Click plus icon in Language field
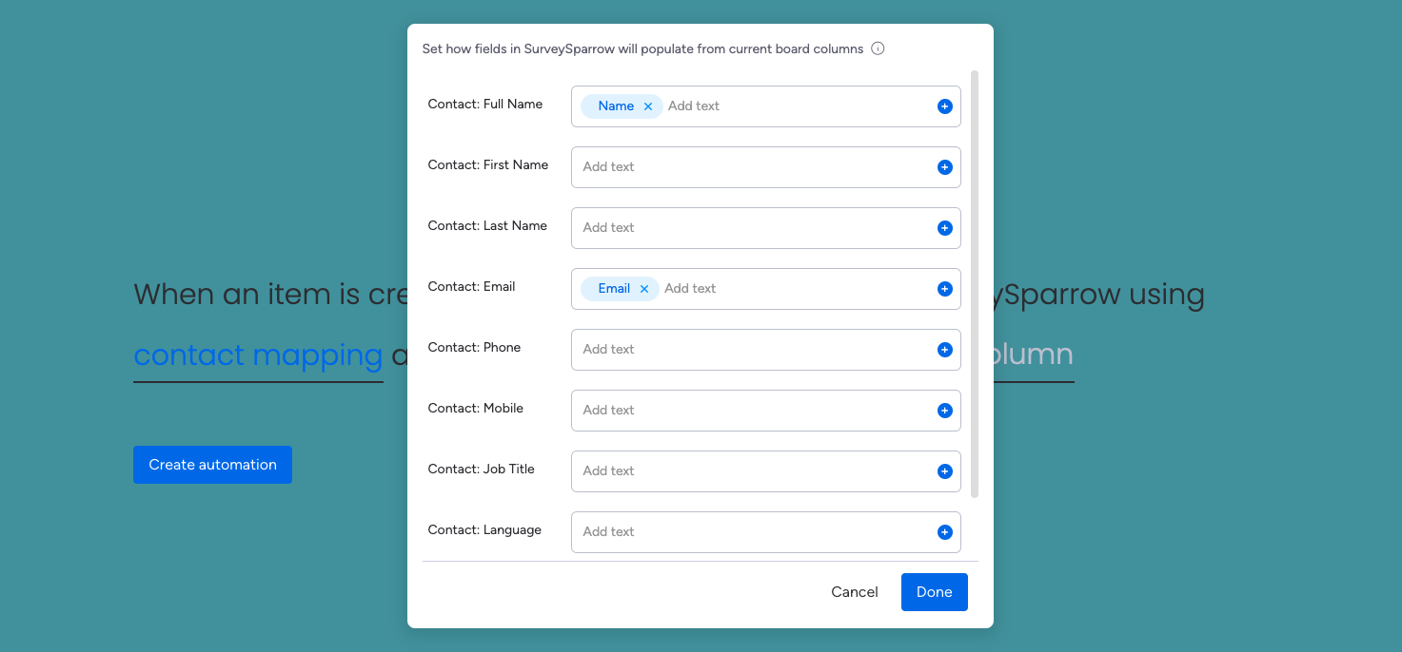1402x652 pixels. click(944, 532)
